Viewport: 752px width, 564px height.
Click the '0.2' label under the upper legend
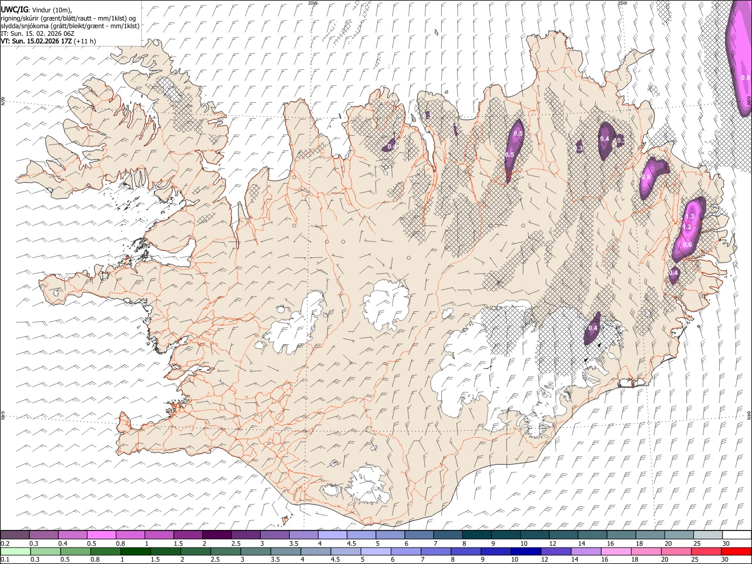pyautogui.click(x=5, y=543)
